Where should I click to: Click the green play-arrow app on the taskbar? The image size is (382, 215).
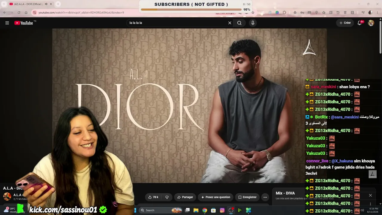tap(240, 210)
